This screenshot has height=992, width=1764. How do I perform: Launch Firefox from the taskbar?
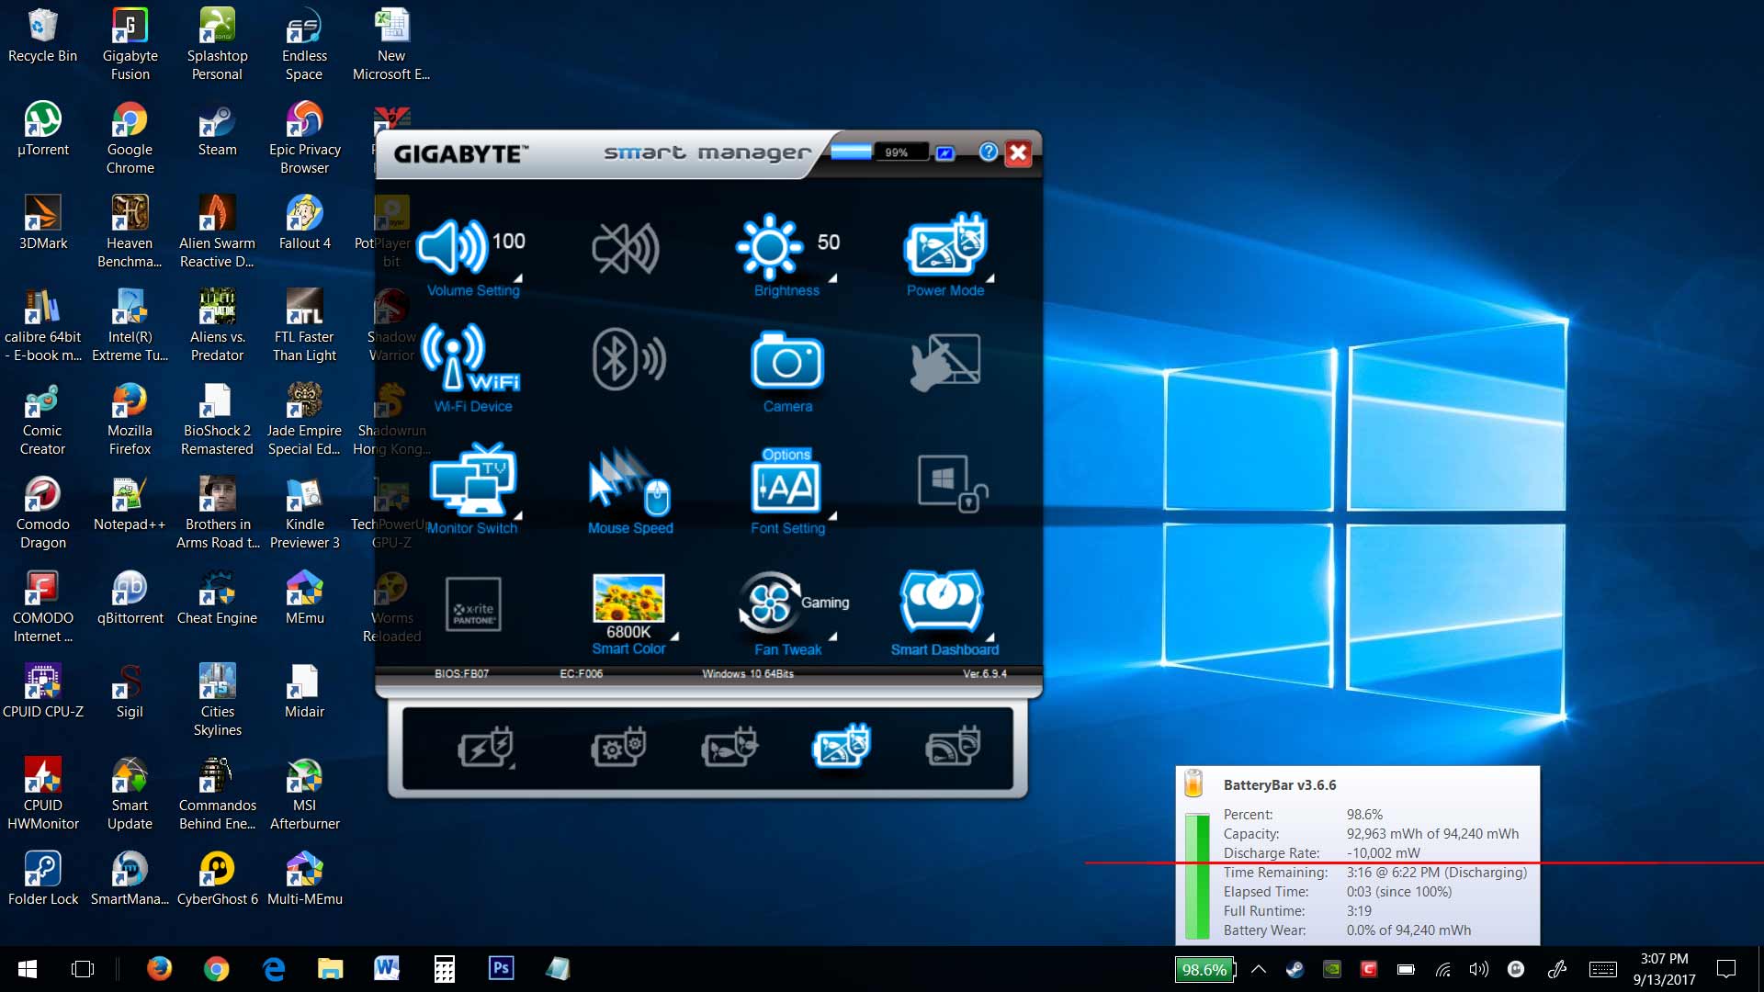159,969
